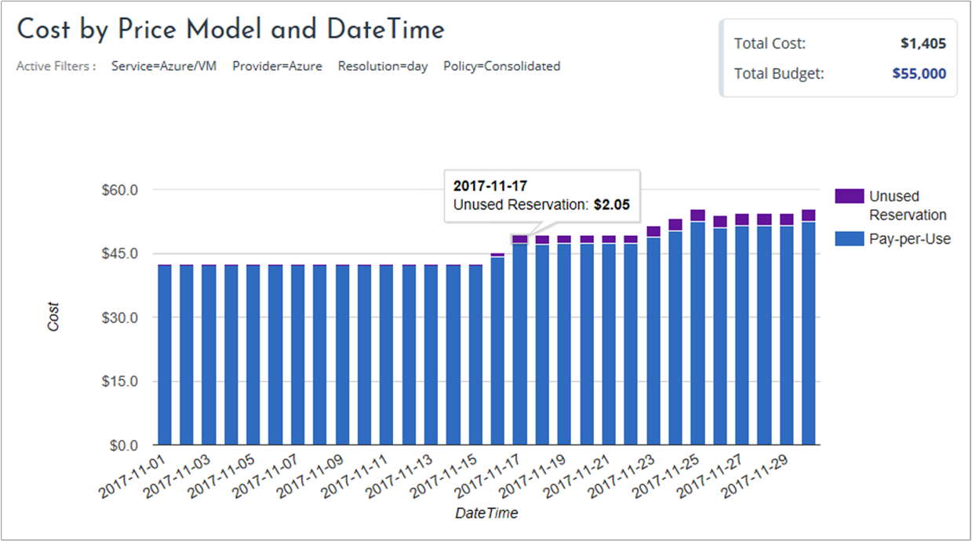Image resolution: width=972 pixels, height=541 pixels.
Task: Click the $30.0 y-axis label
Action: [118, 318]
